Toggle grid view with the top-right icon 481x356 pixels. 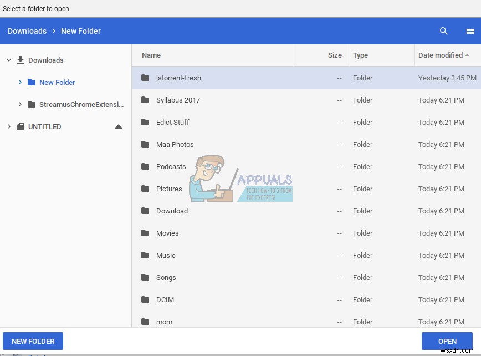pyautogui.click(x=470, y=31)
